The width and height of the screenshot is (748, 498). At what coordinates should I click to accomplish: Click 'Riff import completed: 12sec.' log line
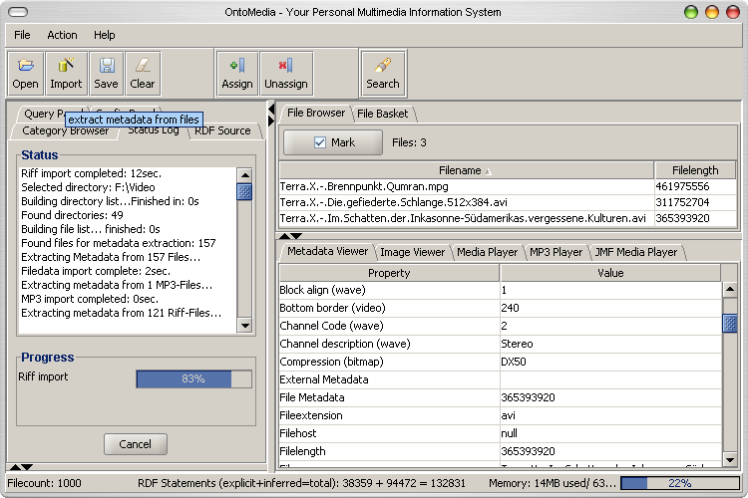pos(91,173)
